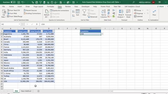Select the Old sheet tab

tap(16, 91)
